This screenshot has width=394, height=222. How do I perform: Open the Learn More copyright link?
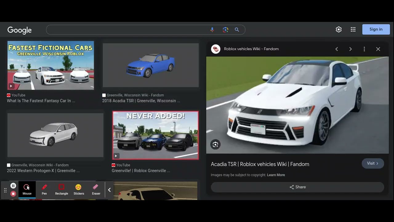tap(276, 175)
